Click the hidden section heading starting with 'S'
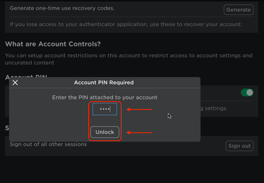Viewport: 264px width, 183px height. tap(7, 128)
